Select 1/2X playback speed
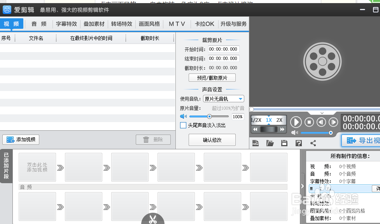380x224 pixels. click(x=256, y=120)
